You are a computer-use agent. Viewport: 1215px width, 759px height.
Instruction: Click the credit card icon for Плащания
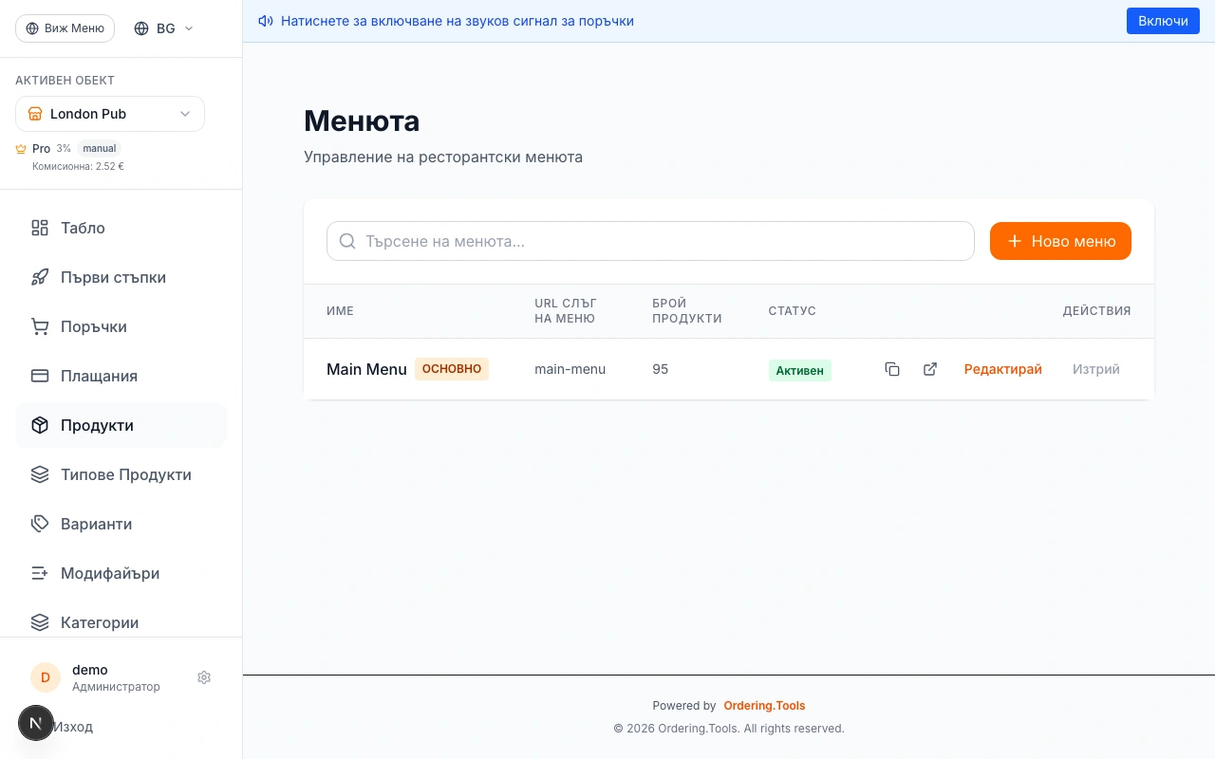click(40, 376)
